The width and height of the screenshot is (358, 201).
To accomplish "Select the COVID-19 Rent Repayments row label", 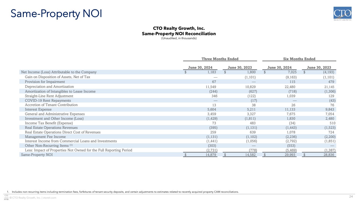I will point(44,100).
